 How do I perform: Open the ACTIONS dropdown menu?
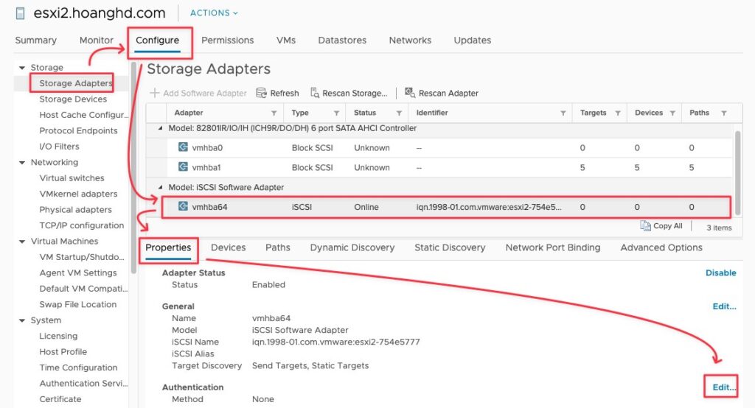pyautogui.click(x=214, y=13)
